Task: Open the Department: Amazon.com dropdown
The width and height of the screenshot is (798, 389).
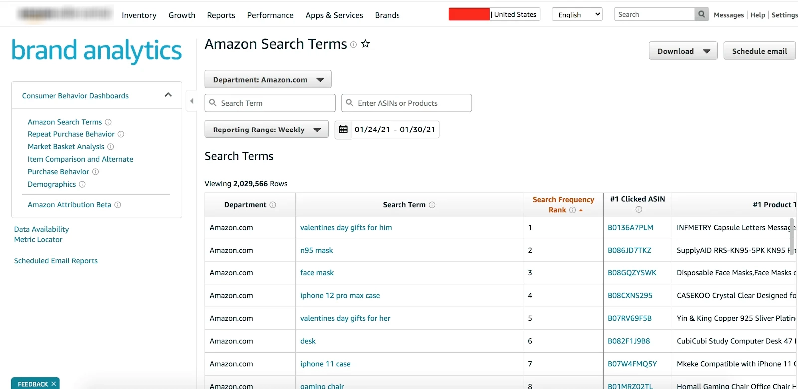Action: pos(268,79)
